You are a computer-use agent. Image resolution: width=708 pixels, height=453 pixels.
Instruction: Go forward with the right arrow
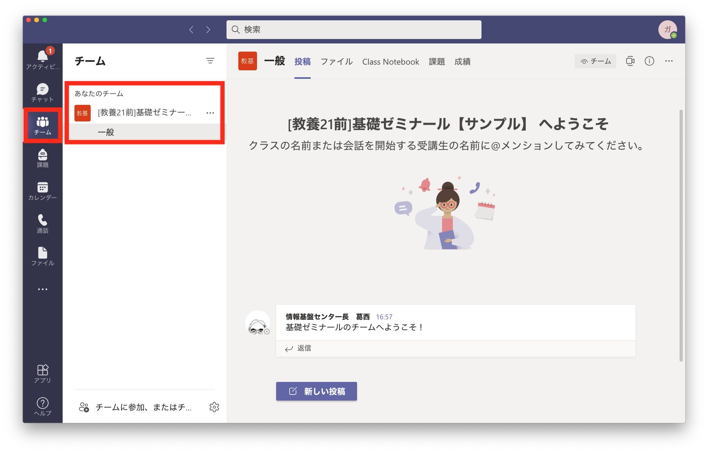(x=208, y=30)
